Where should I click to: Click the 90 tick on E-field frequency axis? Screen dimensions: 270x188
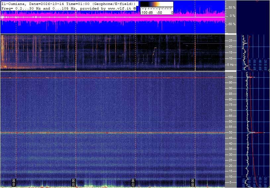pyautogui.click(x=230, y=88)
